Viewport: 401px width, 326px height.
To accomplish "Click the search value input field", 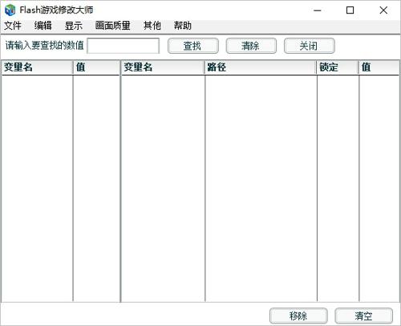I will pos(124,46).
